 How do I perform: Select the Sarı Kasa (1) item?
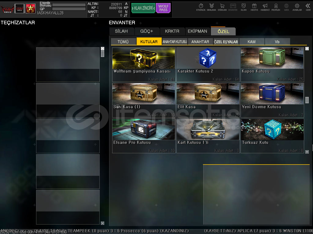pos(144,100)
